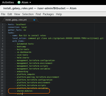This screenshot has height=96, width=106.
Task: Open the Help menu
Action: (59, 14)
